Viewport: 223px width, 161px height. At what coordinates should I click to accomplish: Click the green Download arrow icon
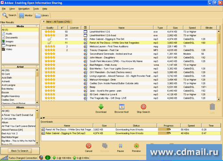pyautogui.click(x=101, y=107)
